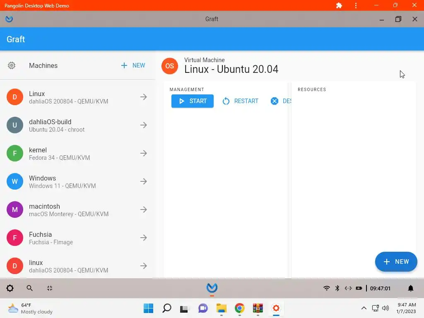424x318 pixels.
Task: Click the 09:47:01 clock
Action: 380,288
